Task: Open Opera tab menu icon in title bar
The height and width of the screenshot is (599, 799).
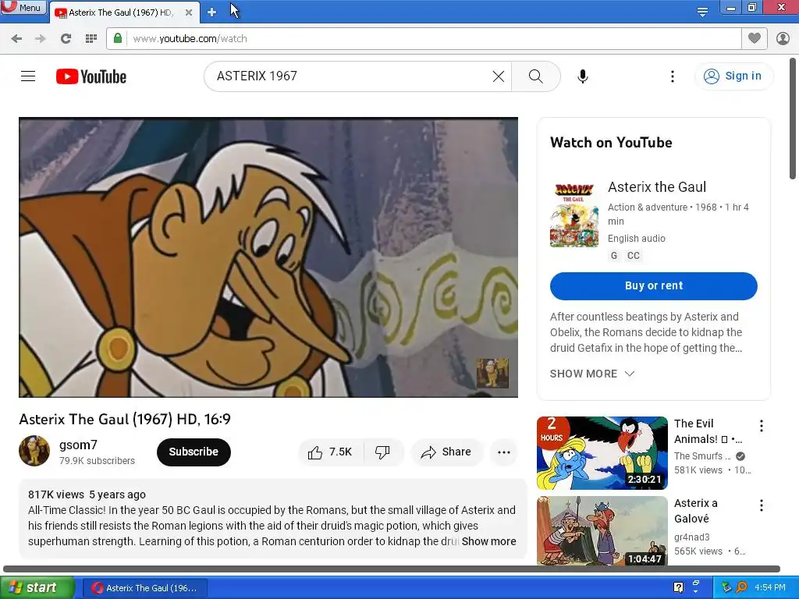Action: [702, 12]
